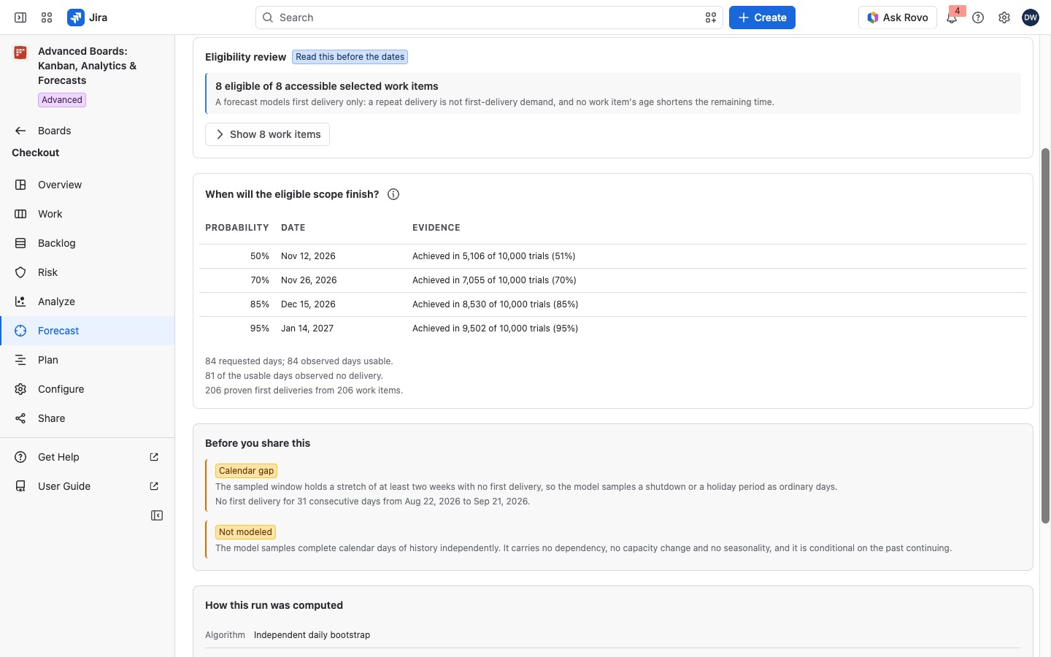Viewport: 1051px width, 657px height.
Task: Click the vertical page scrollbar
Action: pos(1045,335)
